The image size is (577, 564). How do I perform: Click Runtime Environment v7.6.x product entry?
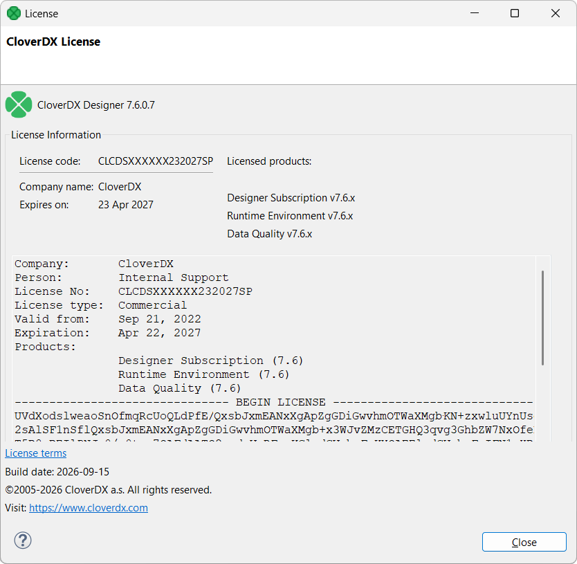click(290, 216)
